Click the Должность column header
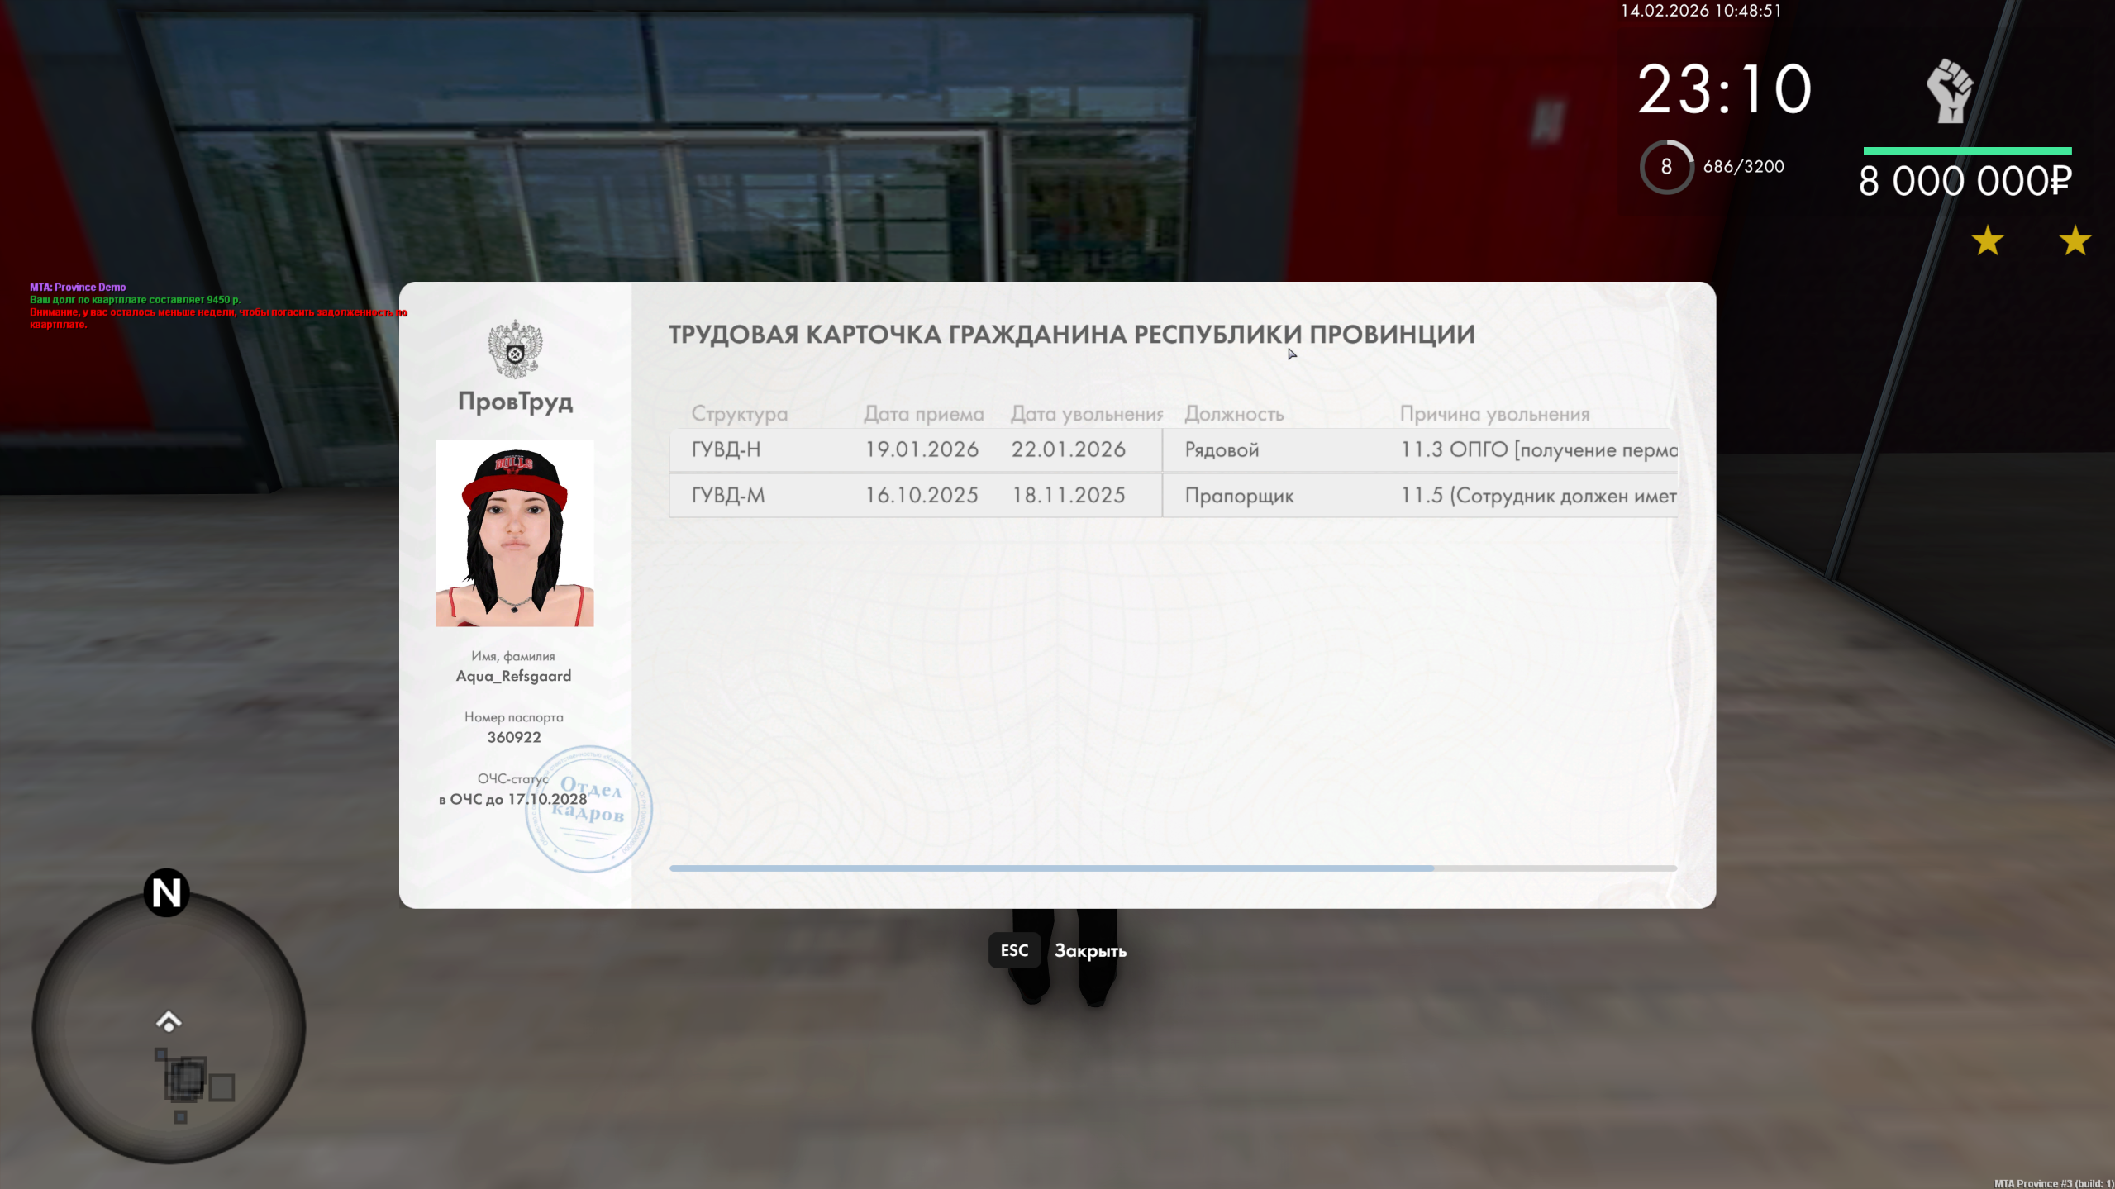Viewport: 2115px width, 1189px height. coord(1233,414)
